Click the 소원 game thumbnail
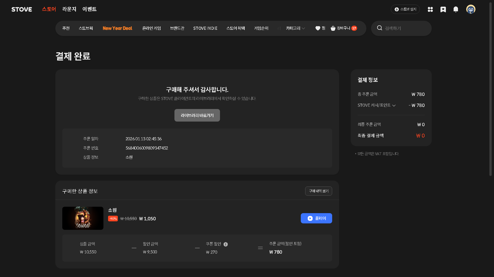This screenshot has width=494, height=277. [83, 218]
